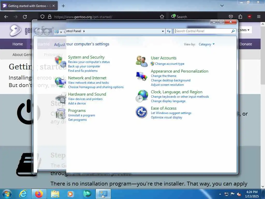Click Appearance and Personalization monitor icon
This screenshot has width=265, height=199.
point(142,76)
